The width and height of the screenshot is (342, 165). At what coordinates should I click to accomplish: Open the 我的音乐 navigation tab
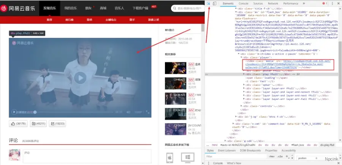(70, 8)
